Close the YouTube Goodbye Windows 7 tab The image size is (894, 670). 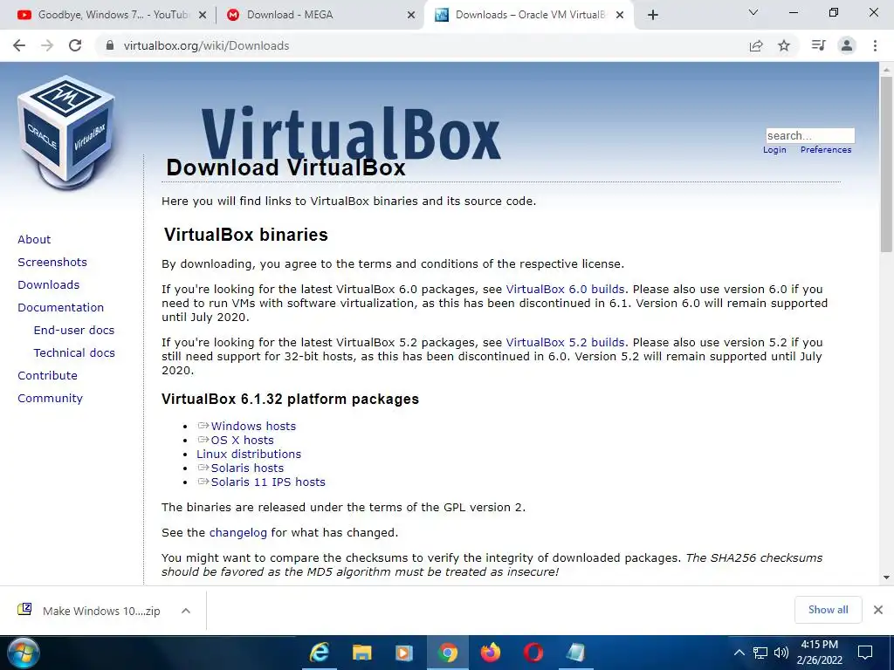pyautogui.click(x=203, y=16)
